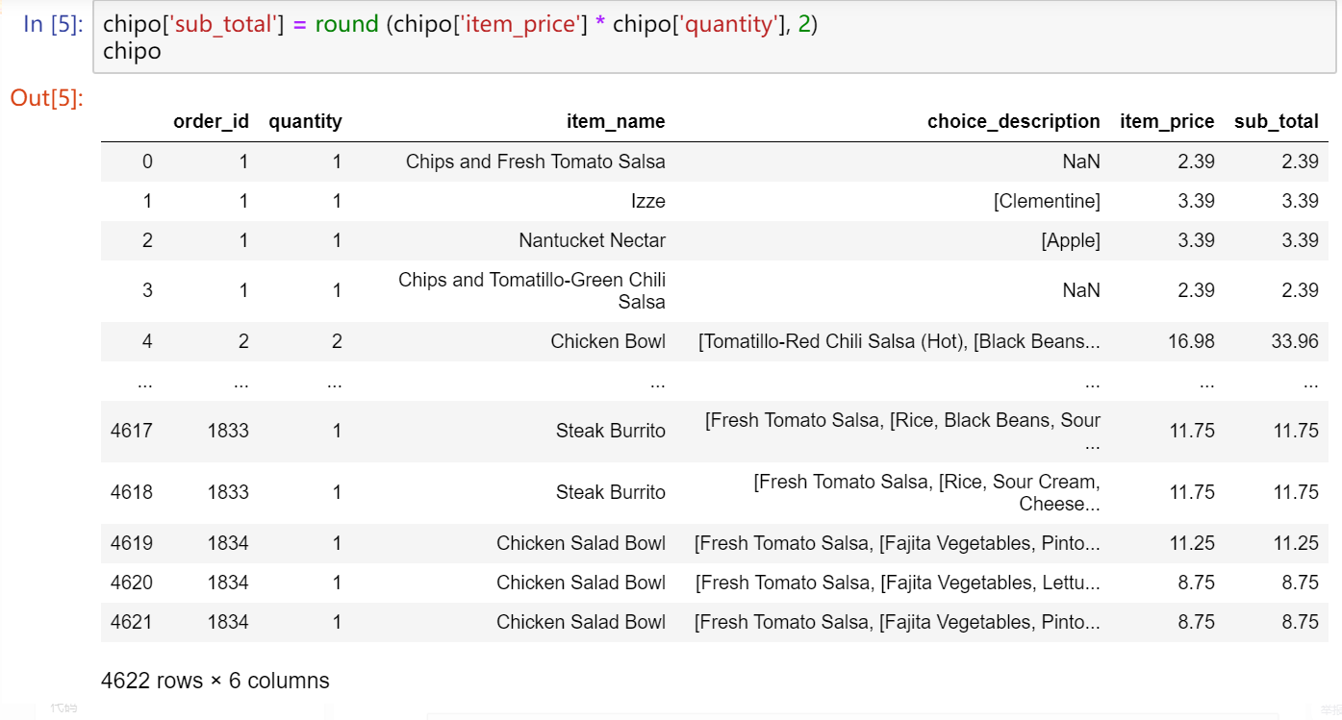
Task: Click the [Clementine] description cell
Action: point(1047,201)
